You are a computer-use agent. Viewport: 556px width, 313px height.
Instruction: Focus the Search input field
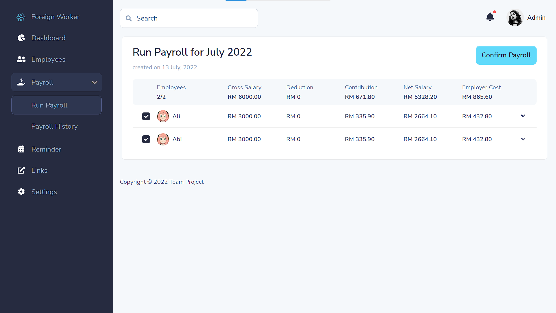click(194, 18)
